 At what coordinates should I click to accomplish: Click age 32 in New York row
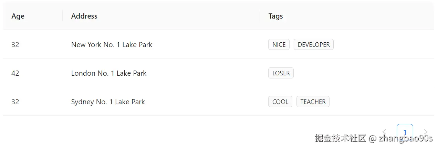tap(15, 44)
